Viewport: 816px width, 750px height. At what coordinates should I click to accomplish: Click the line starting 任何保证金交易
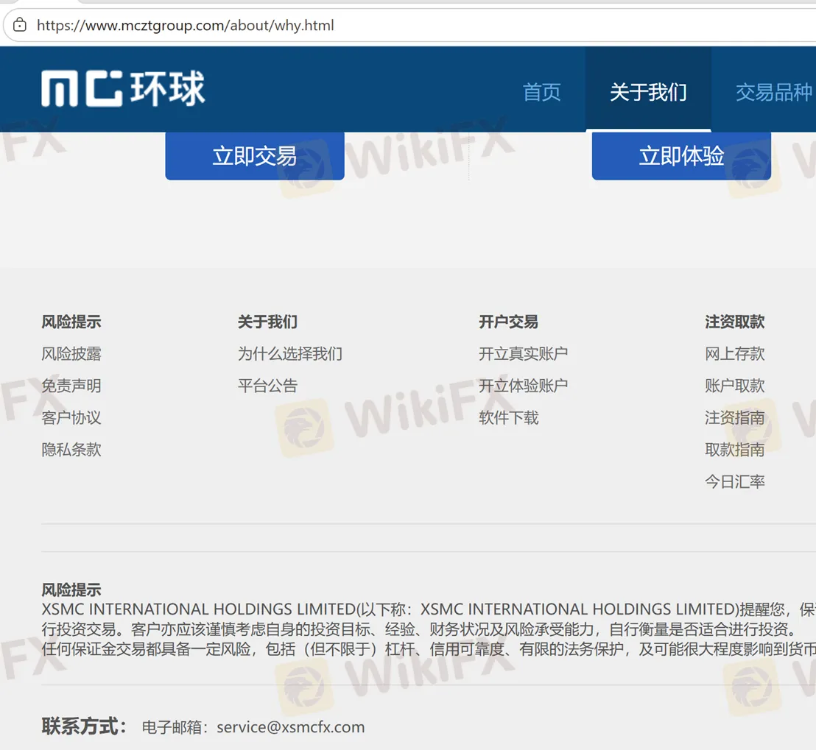429,649
